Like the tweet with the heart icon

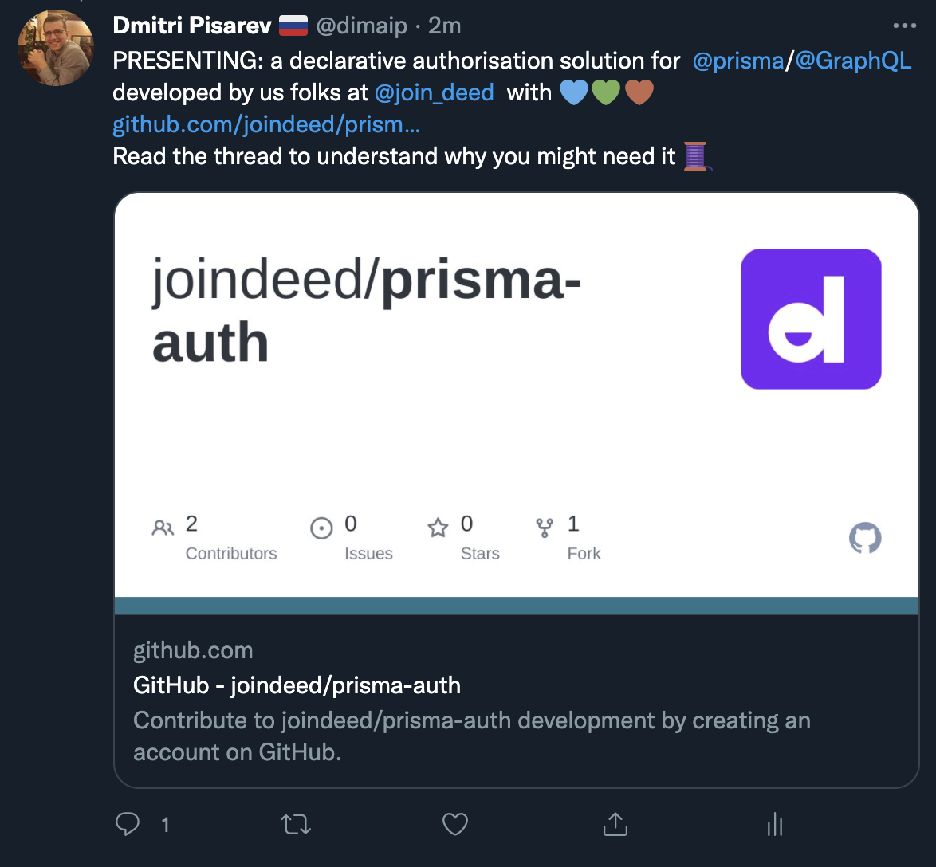(x=454, y=824)
